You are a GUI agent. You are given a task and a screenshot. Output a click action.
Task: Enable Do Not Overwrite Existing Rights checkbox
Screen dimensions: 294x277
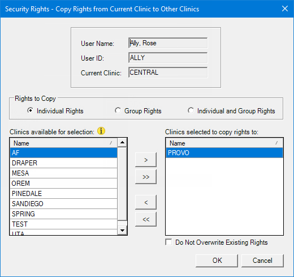[x=168, y=242]
